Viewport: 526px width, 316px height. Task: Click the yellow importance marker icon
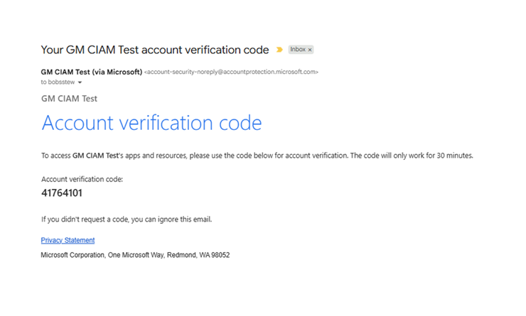click(x=280, y=50)
